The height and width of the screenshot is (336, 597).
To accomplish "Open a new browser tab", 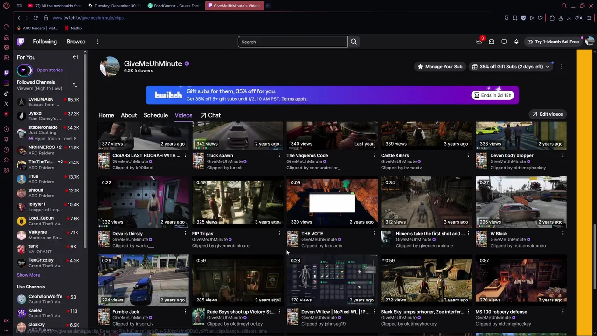I will pos(268,6).
